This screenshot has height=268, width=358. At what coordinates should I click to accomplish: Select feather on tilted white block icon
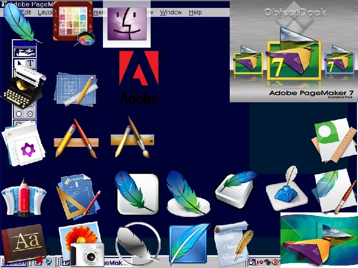click(x=236, y=190)
